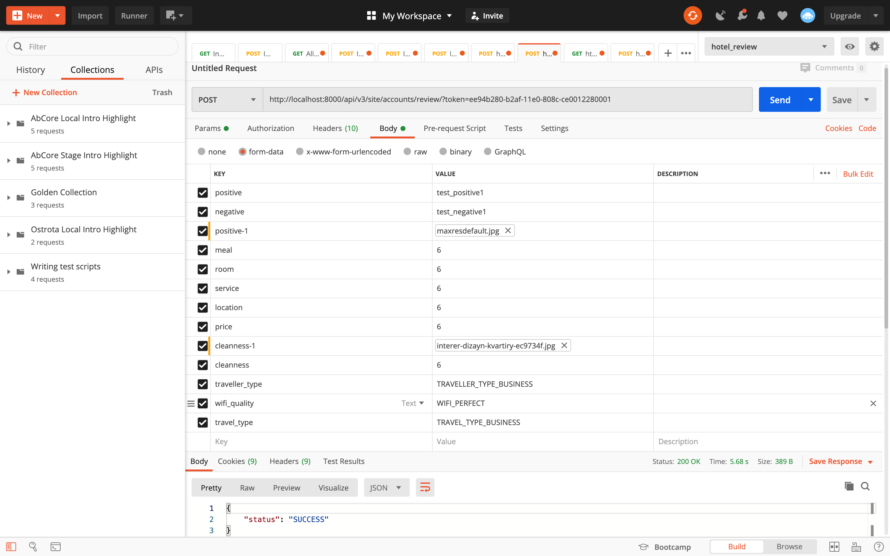The height and width of the screenshot is (556, 890).
Task: Delete the wifi_quality row
Action: (x=873, y=403)
